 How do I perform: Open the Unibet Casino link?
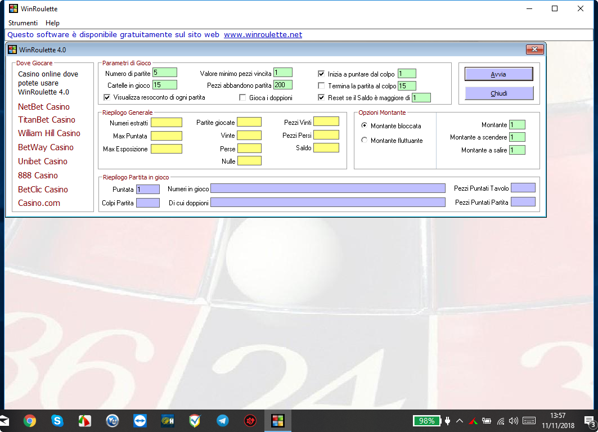[x=43, y=161]
